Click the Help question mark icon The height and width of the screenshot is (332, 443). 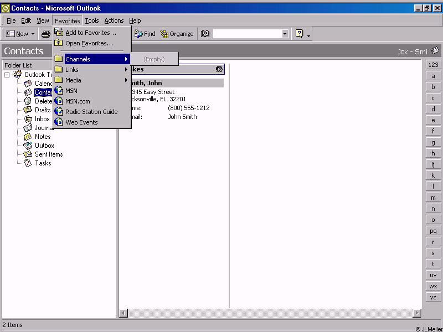coord(299,34)
